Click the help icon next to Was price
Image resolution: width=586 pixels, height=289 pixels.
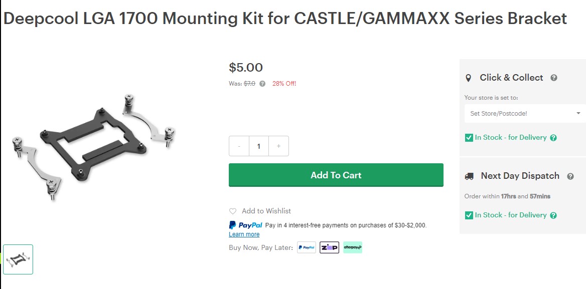coord(262,84)
